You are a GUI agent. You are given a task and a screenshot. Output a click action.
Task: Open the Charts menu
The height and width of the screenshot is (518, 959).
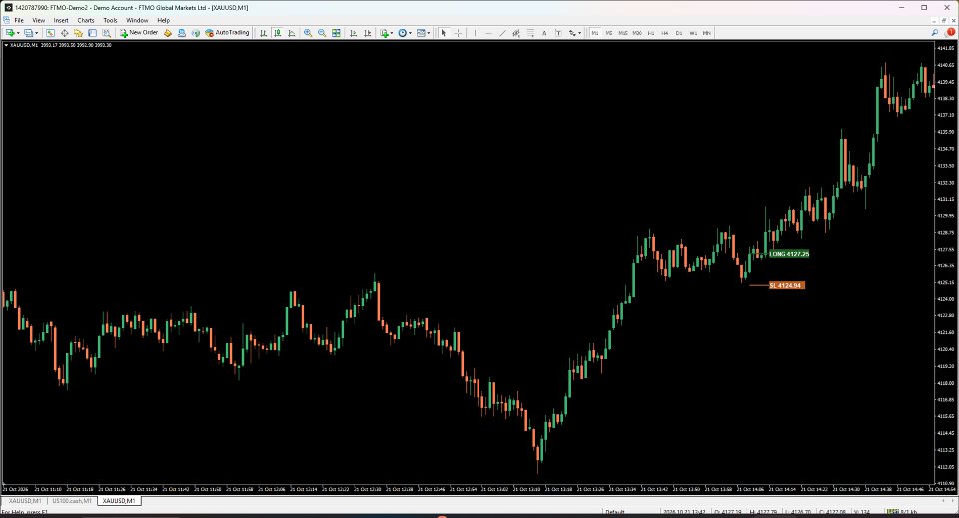86,20
